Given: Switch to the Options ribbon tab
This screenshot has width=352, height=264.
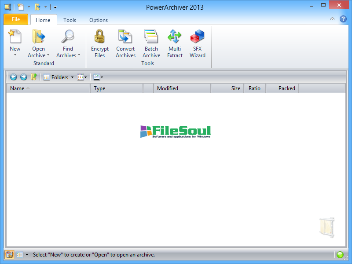Looking at the screenshot, I should (x=99, y=20).
